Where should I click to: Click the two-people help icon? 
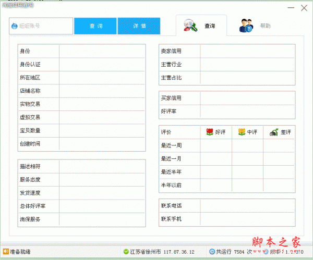point(246,26)
